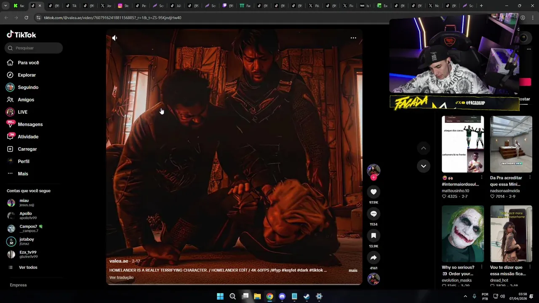
Task: Open dread_hot profile link
Action: click(499, 280)
